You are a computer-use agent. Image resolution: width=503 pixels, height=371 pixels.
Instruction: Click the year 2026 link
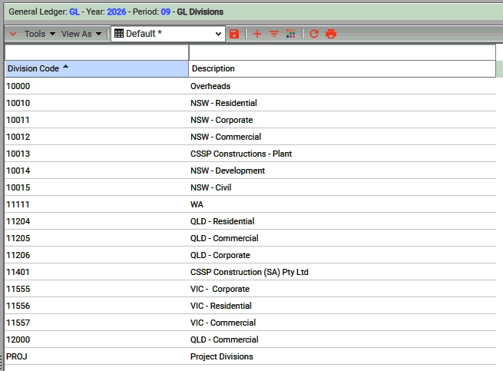tap(117, 12)
